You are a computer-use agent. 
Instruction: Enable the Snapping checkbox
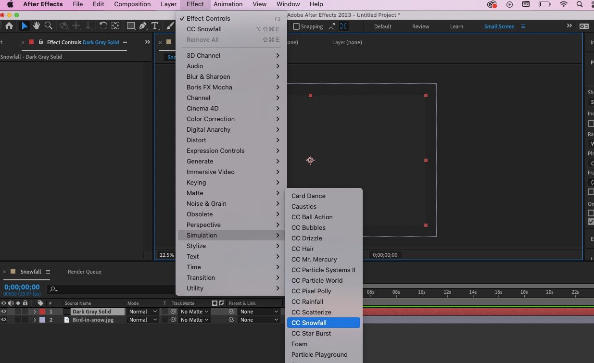[296, 26]
